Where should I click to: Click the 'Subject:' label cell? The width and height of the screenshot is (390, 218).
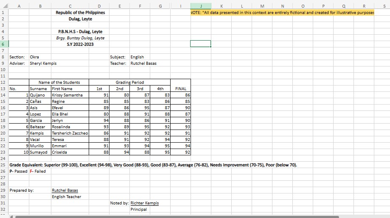[119, 57]
